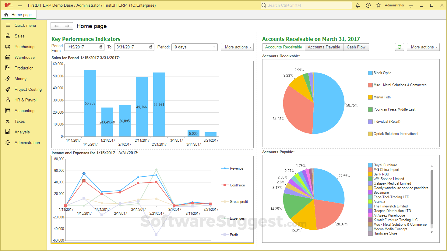Click the Gross profit legend entry
Viewport: 447px width, 251px height.
click(x=234, y=202)
